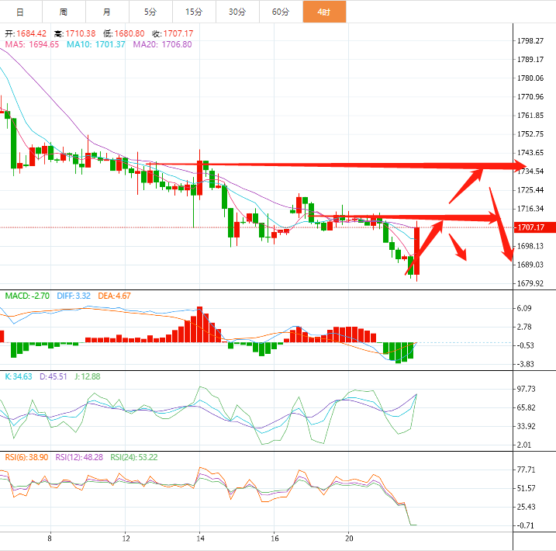556x551 pixels.
Task: Click the 1679.92 price axis label
Action: click(x=530, y=283)
